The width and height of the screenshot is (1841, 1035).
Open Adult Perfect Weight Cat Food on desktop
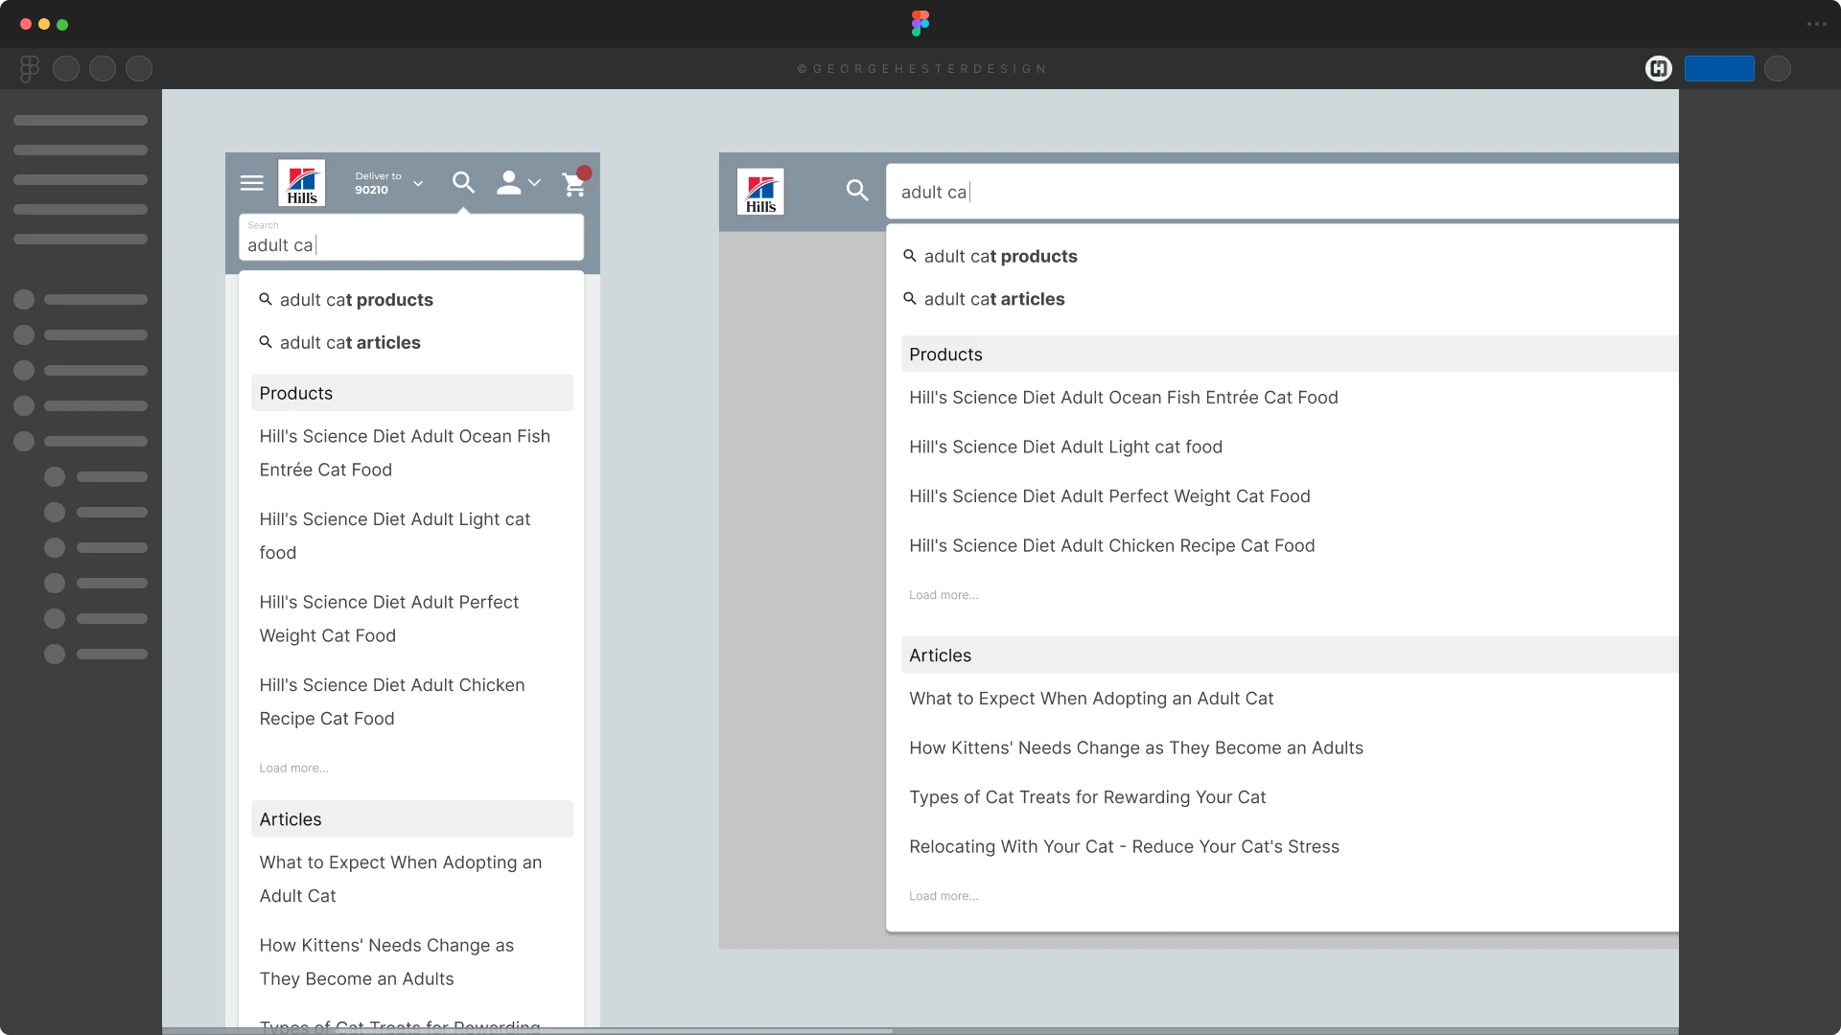(1109, 496)
